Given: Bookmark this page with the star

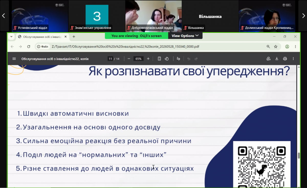Looking at the screenshot, I should tap(276, 47).
